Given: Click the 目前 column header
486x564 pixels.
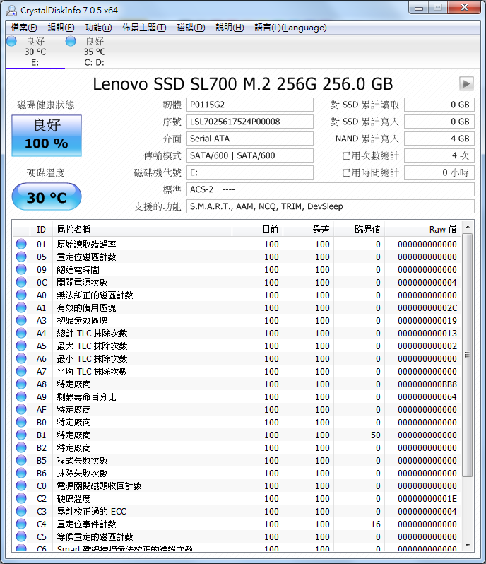Looking at the screenshot, I should pos(257,230).
